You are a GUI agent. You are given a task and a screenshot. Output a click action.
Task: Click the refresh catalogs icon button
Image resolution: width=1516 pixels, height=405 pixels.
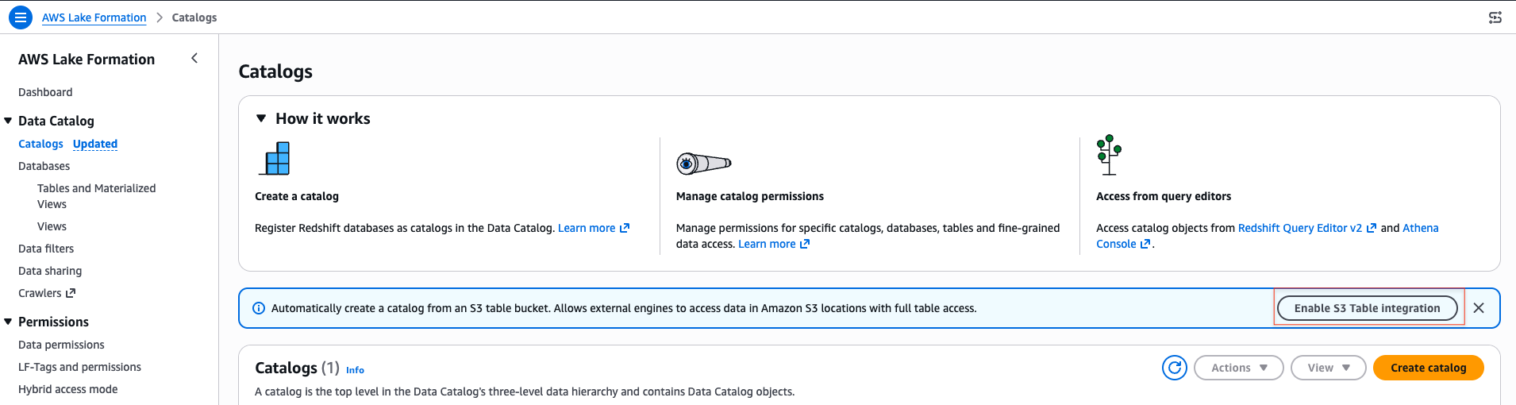(1174, 368)
